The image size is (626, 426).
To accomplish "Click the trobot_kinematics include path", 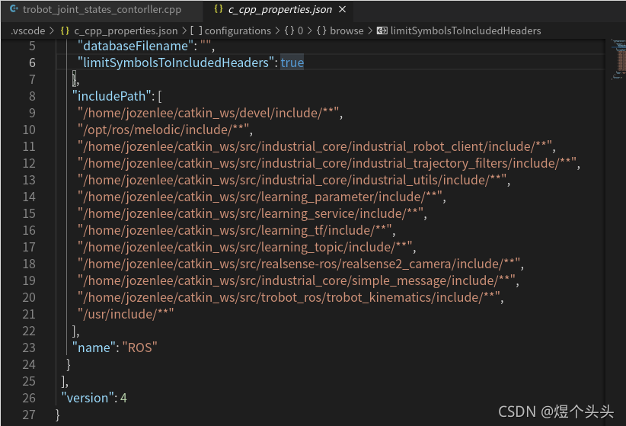I will [x=289, y=298].
